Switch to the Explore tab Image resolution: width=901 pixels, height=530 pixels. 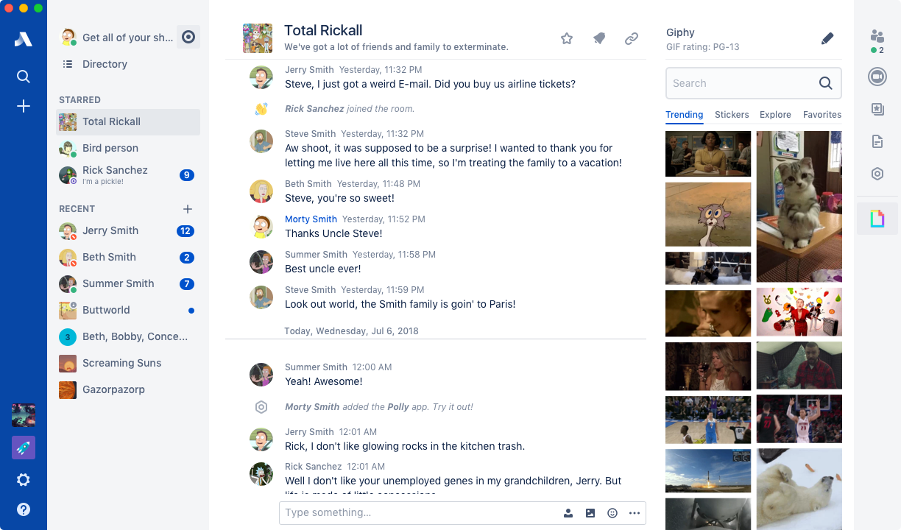[x=775, y=115]
